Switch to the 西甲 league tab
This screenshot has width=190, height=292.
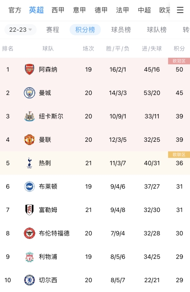(58, 10)
